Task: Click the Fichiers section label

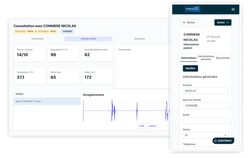Action: 19,94
